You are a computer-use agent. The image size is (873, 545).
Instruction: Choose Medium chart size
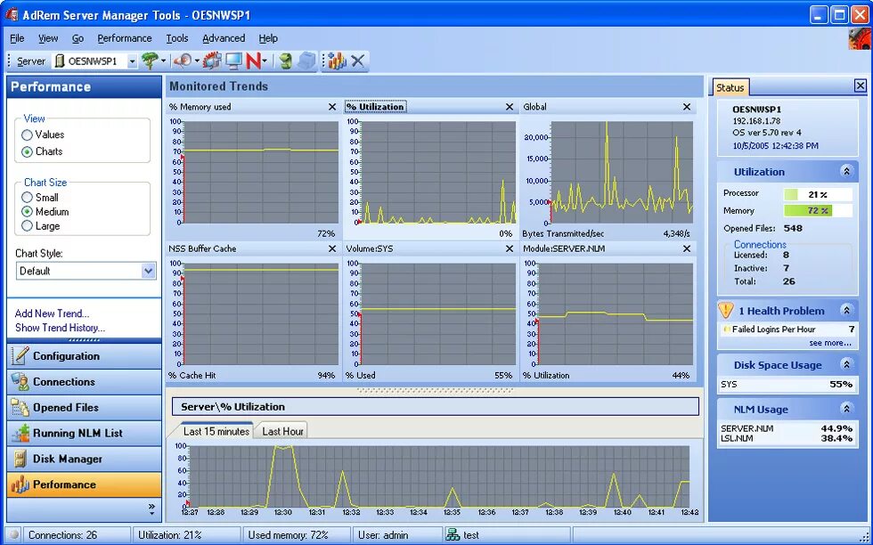click(27, 212)
